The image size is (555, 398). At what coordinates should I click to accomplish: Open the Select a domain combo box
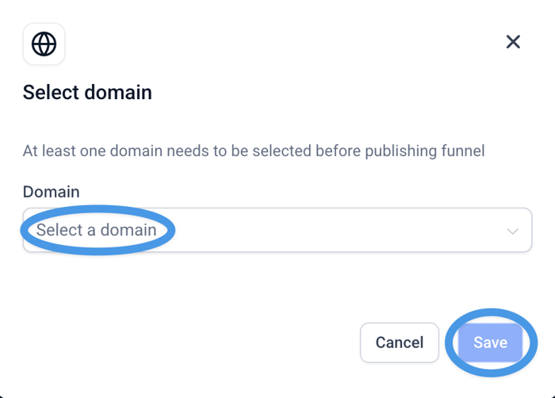point(277,231)
